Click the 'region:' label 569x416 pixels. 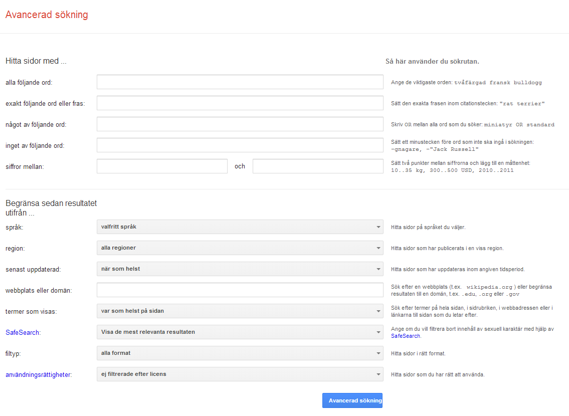15,249
